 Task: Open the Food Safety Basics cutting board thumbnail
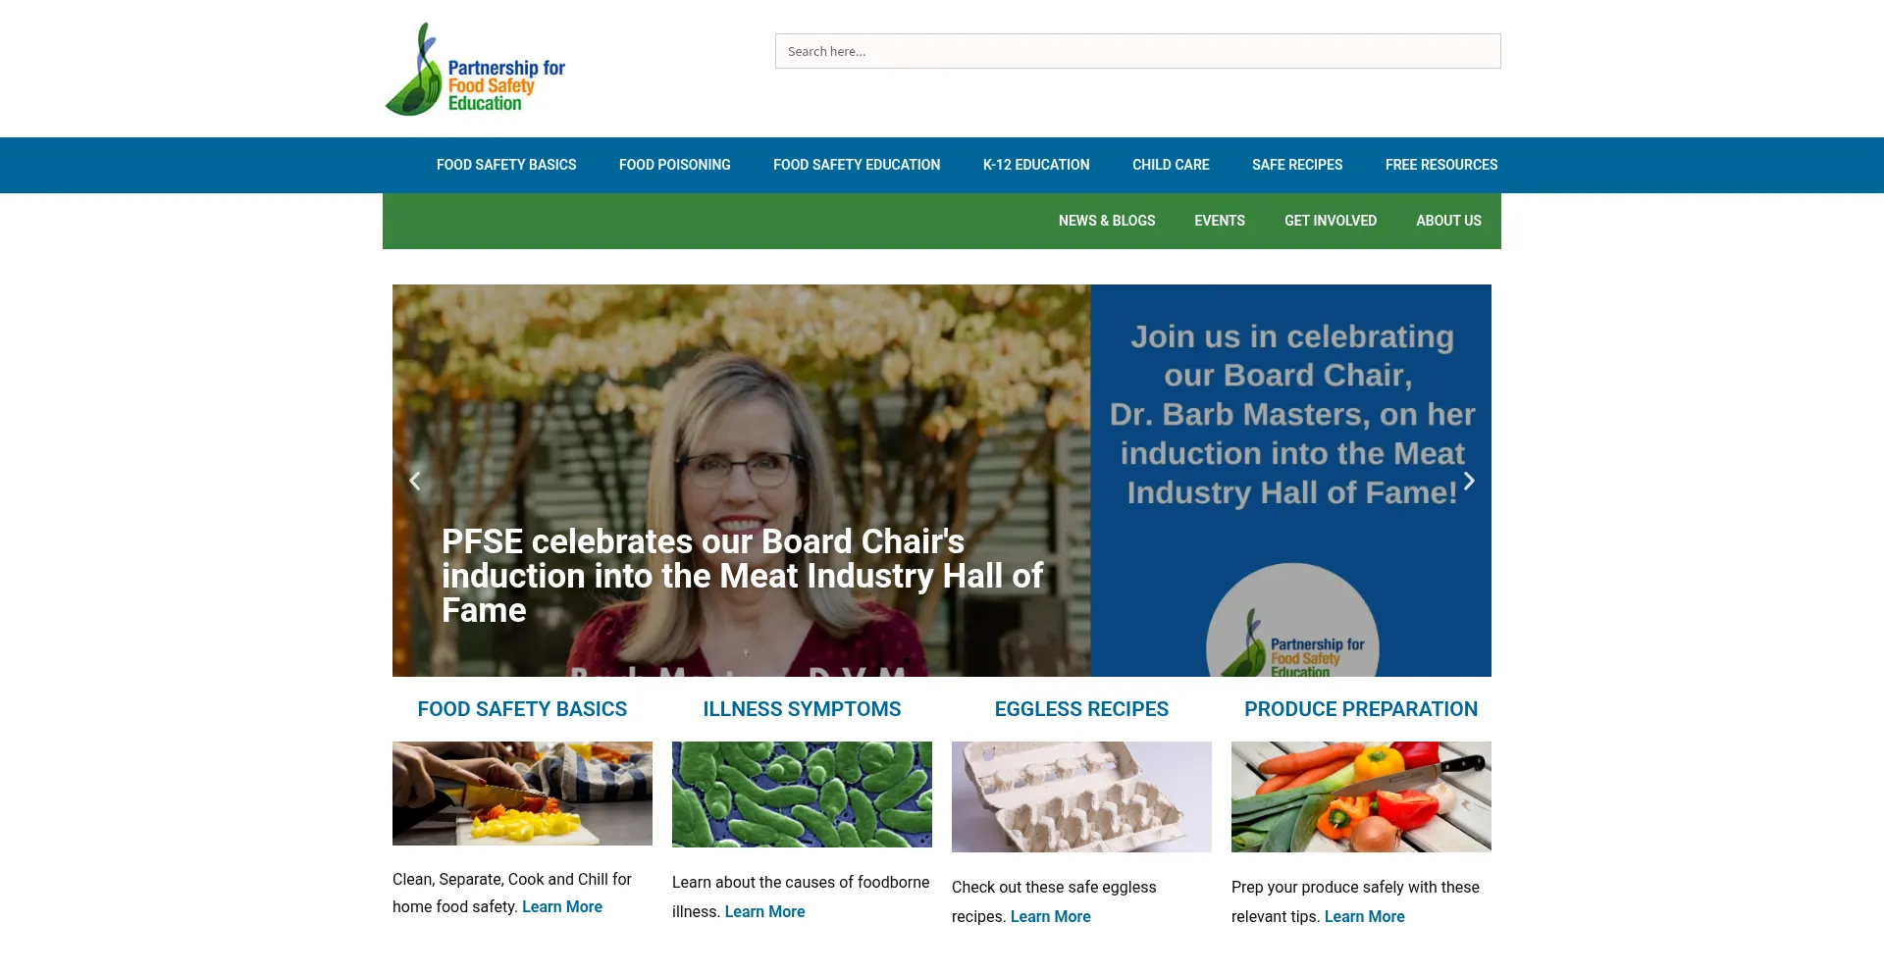522,794
